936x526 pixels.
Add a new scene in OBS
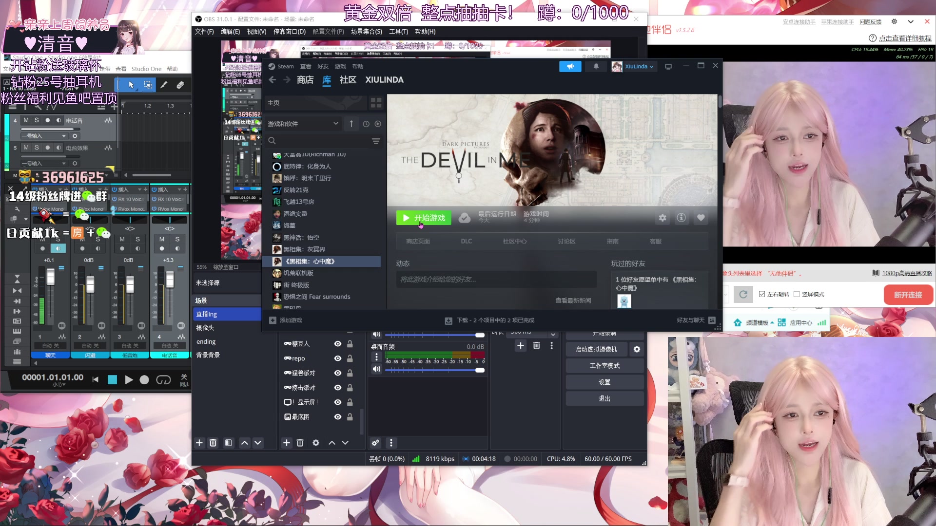point(199,443)
